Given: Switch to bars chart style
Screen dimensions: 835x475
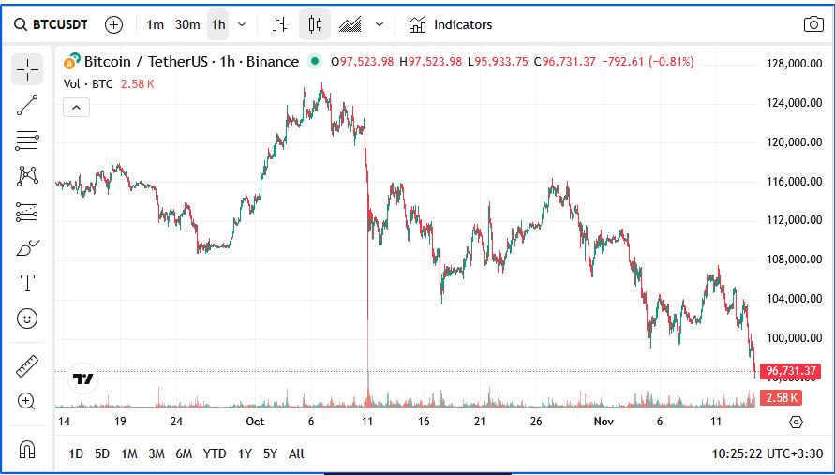Looking at the screenshot, I should (x=279, y=24).
